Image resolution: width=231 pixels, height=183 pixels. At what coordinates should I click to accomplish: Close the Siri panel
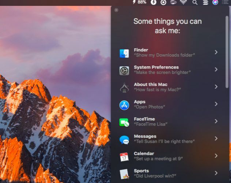tap(116, 10)
